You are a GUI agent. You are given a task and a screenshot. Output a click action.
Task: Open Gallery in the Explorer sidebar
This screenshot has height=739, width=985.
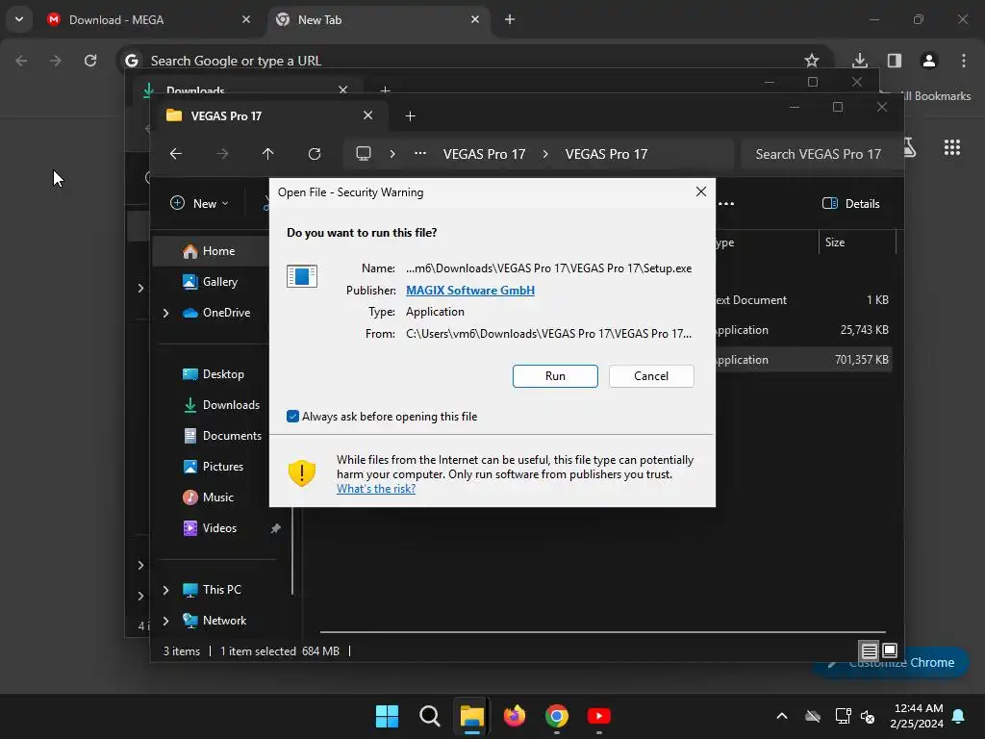(210, 282)
